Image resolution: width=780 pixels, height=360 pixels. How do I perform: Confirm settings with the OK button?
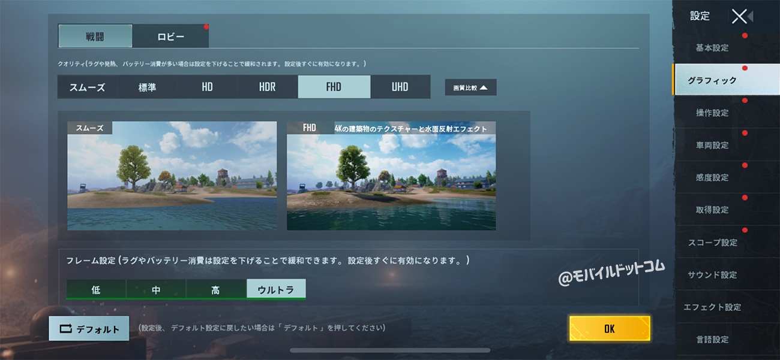pos(610,329)
